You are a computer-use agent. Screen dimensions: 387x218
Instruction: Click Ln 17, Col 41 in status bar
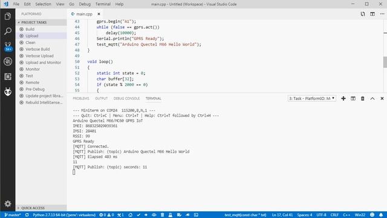coord(282,215)
